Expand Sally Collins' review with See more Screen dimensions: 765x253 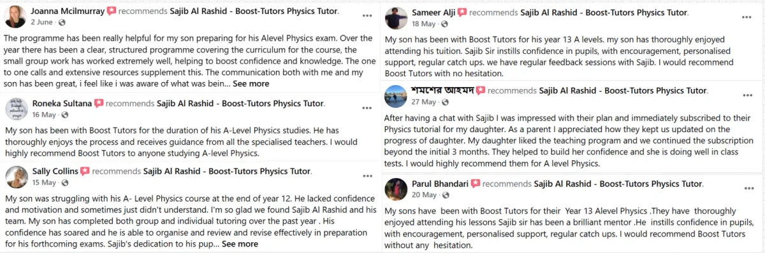(240, 243)
